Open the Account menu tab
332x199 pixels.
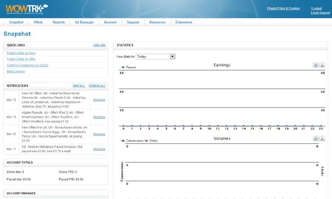[110, 22]
